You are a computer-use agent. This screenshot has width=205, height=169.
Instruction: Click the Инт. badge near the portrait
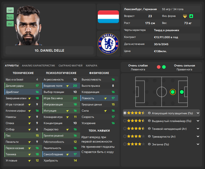(x=10, y=24)
